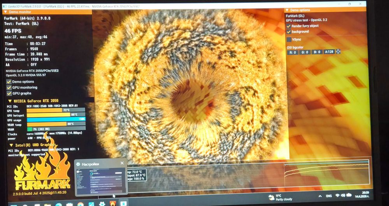Open Chrome from the taskbar
The height and width of the screenshot is (206, 389).
[x=81, y=204]
